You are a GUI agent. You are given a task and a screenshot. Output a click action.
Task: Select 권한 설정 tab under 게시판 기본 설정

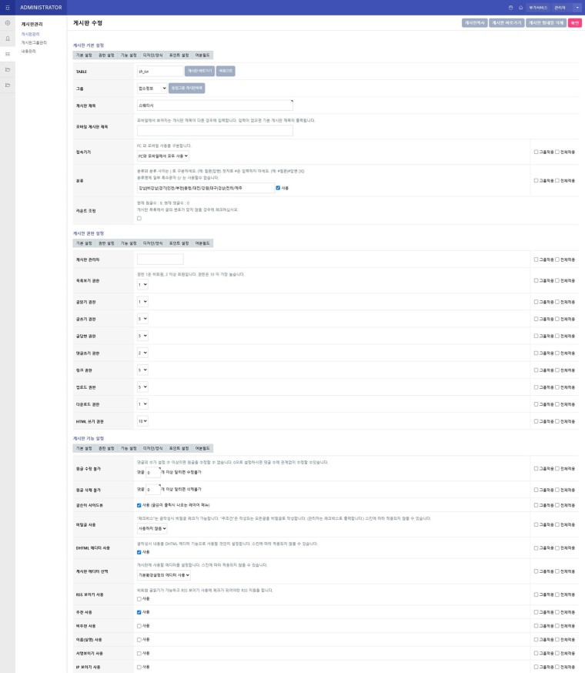click(x=106, y=55)
